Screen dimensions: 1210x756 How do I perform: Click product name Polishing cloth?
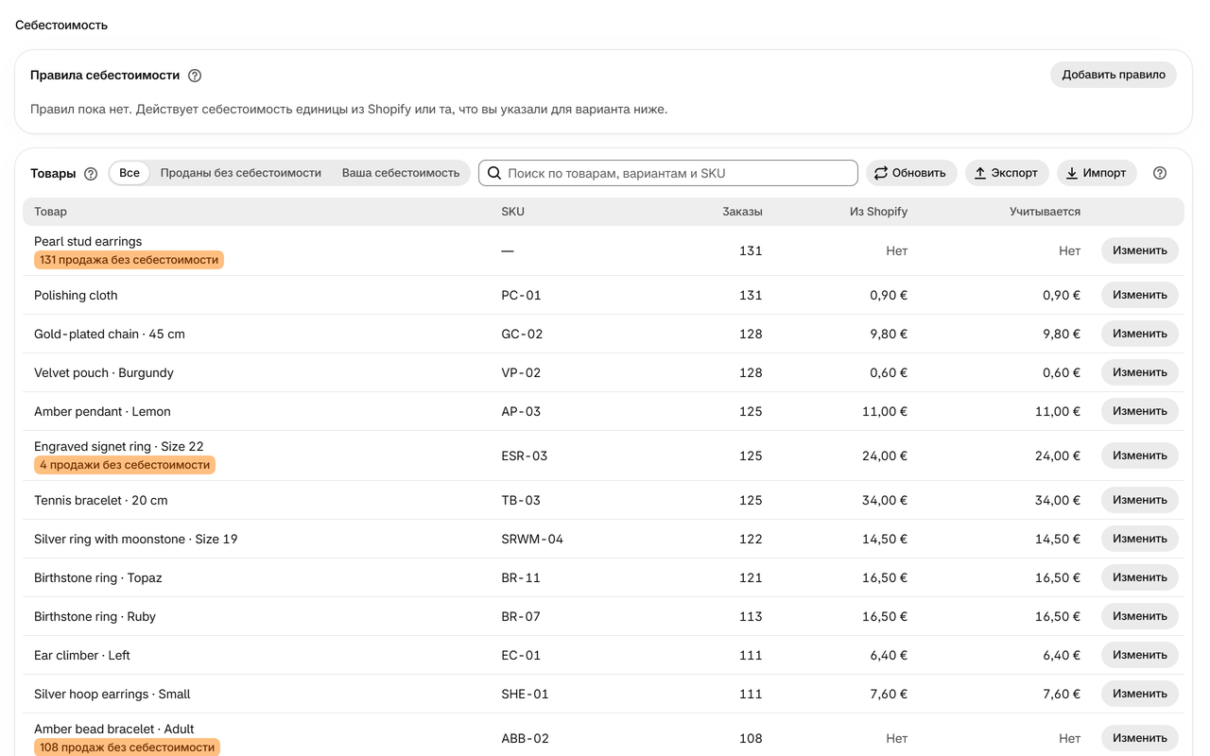point(76,295)
